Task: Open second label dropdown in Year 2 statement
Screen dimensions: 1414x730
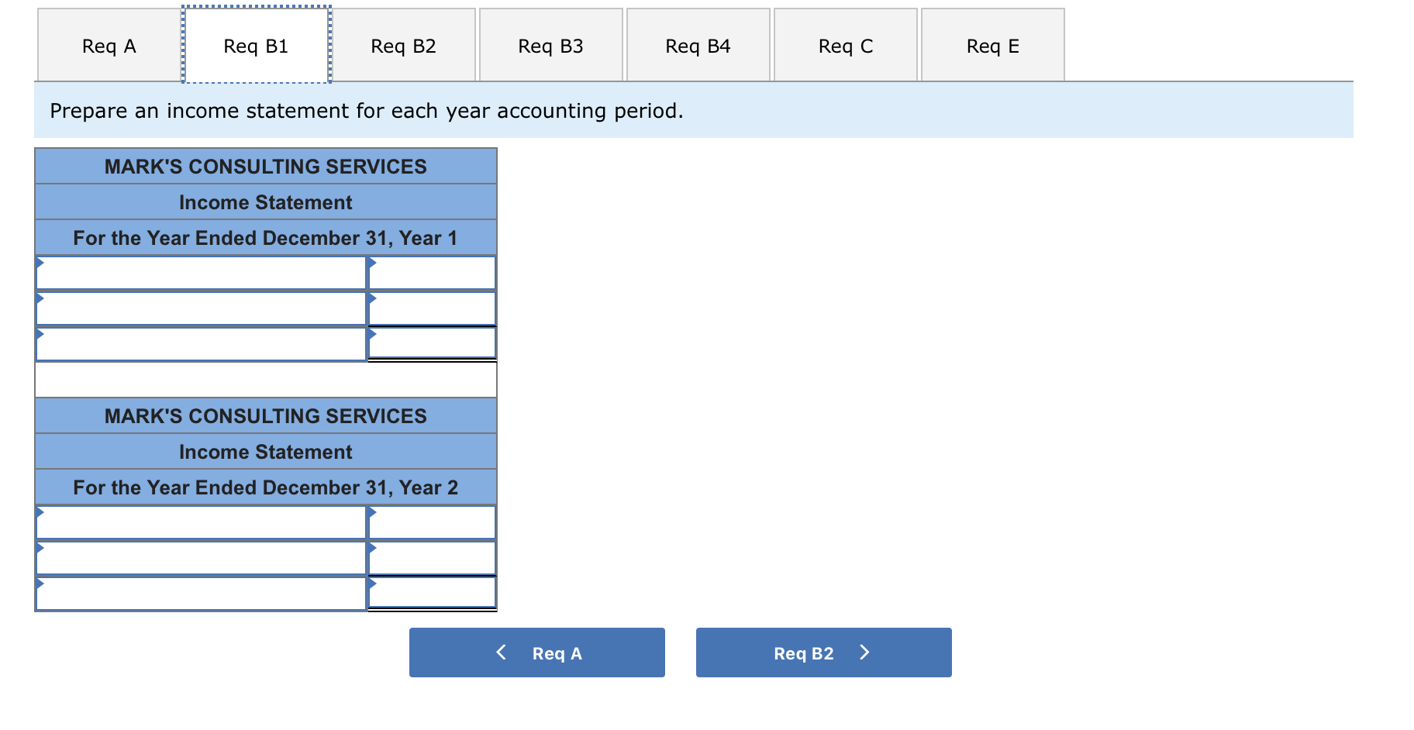Action: pos(201,558)
